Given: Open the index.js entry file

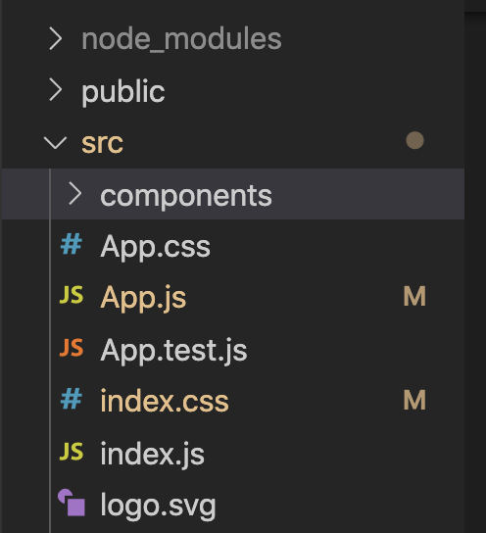Looking at the screenshot, I should coord(152,455).
